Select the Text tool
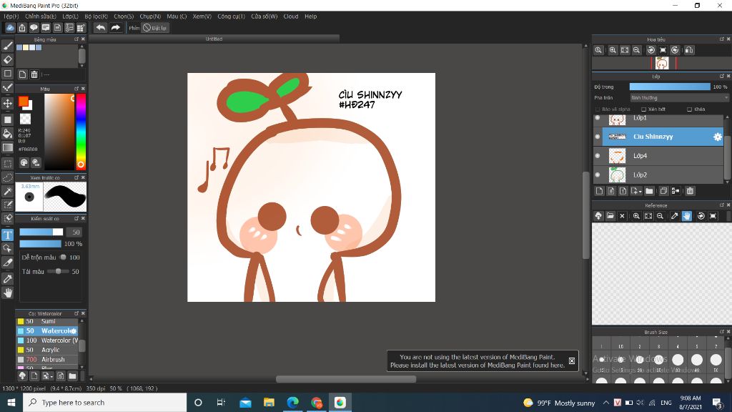The image size is (732, 412). [x=7, y=235]
